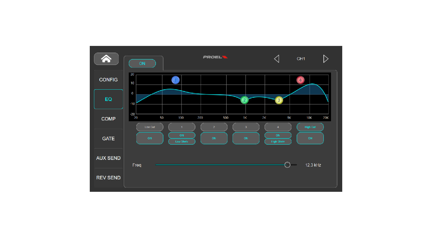This screenshot has width=432, height=238.
Task: Go to previous channel with left arrow
Action: pos(277,59)
